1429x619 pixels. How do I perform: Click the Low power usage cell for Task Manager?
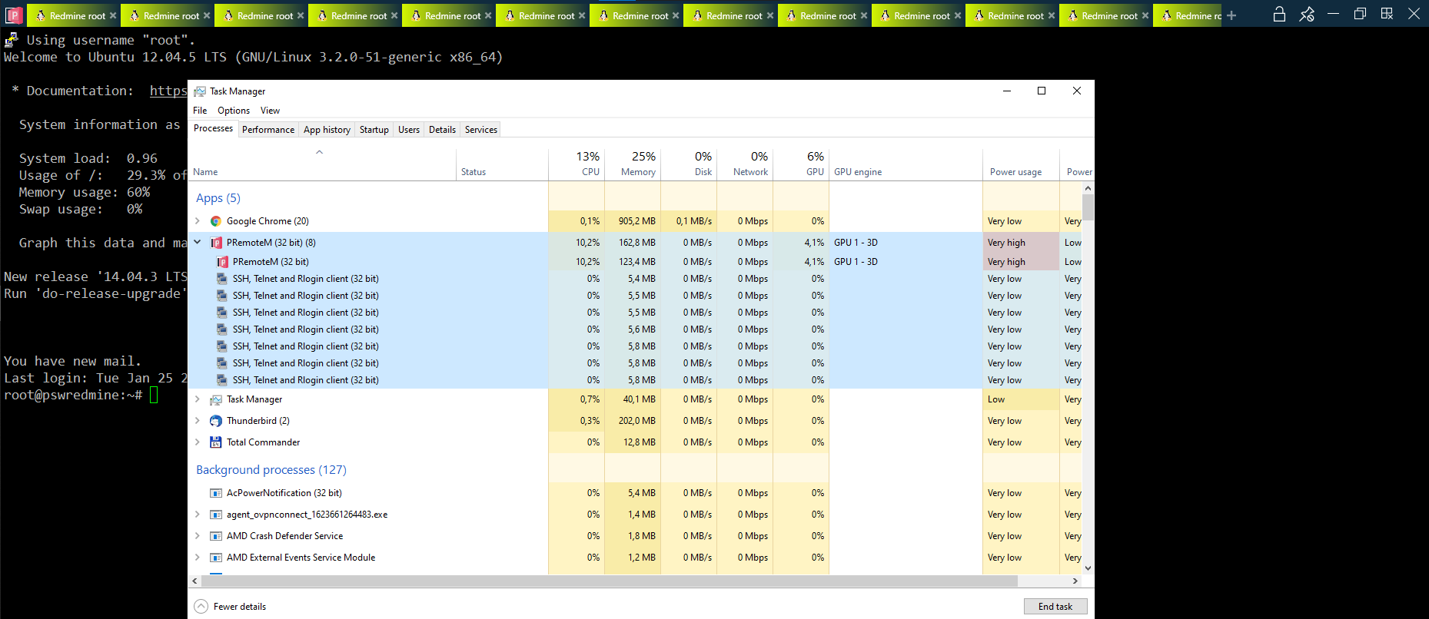(x=1021, y=399)
